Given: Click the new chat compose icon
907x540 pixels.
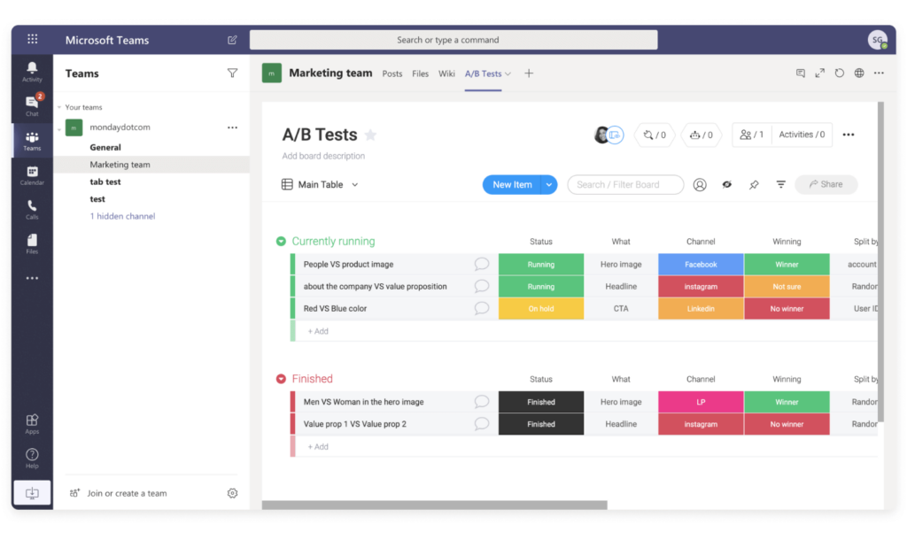Looking at the screenshot, I should click(232, 40).
